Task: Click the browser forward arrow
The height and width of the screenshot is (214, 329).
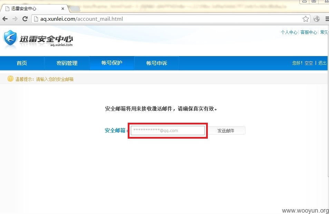Action: point(15,19)
